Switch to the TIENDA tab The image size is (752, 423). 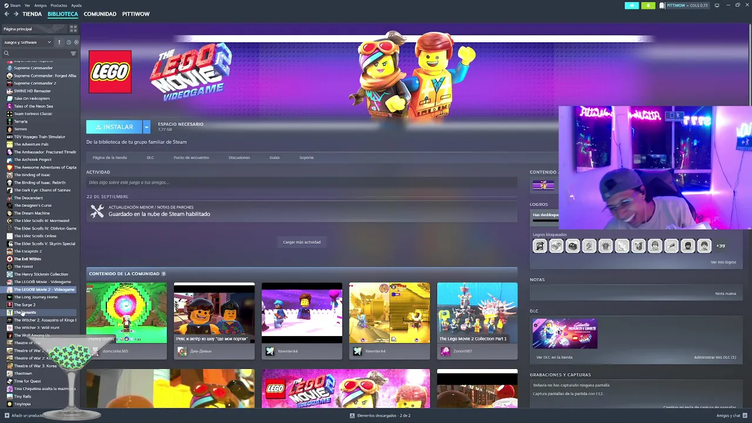pyautogui.click(x=32, y=14)
